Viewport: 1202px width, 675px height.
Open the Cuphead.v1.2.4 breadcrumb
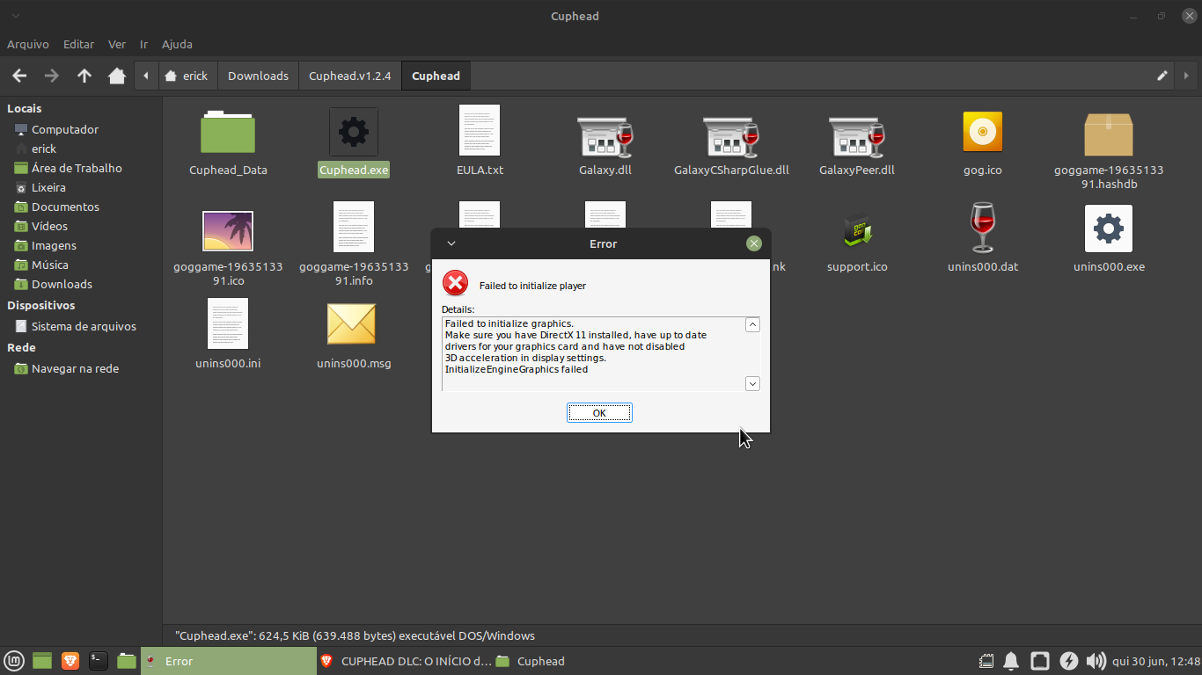[x=350, y=76]
